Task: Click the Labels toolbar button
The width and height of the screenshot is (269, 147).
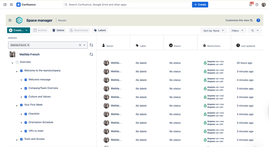Action: tap(100, 30)
